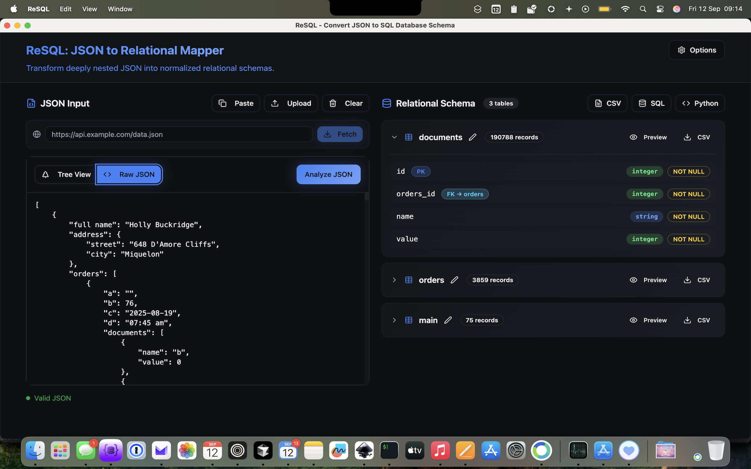
Task: Expand the orders table
Action: [x=394, y=280]
